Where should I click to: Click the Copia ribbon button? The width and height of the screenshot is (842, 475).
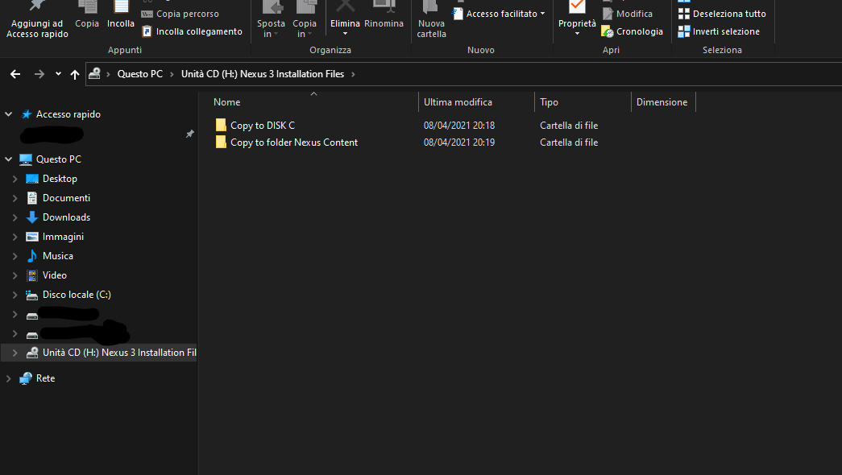click(x=87, y=15)
